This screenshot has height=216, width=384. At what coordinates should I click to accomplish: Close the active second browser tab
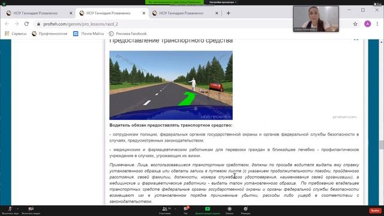tap(144, 13)
